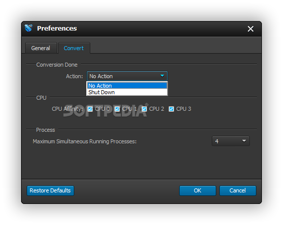The image size is (283, 225).
Task: Click the Preferences title bar text
Action: click(57, 28)
